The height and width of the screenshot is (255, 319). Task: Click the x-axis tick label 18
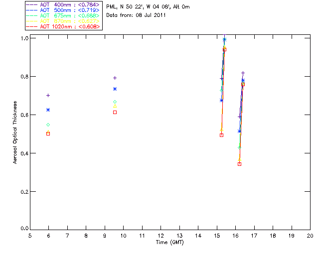point(273,236)
